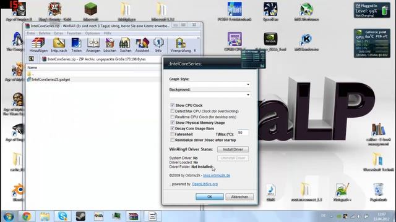
Task: Go up one folder level in WinRAR
Action: tap(32, 59)
